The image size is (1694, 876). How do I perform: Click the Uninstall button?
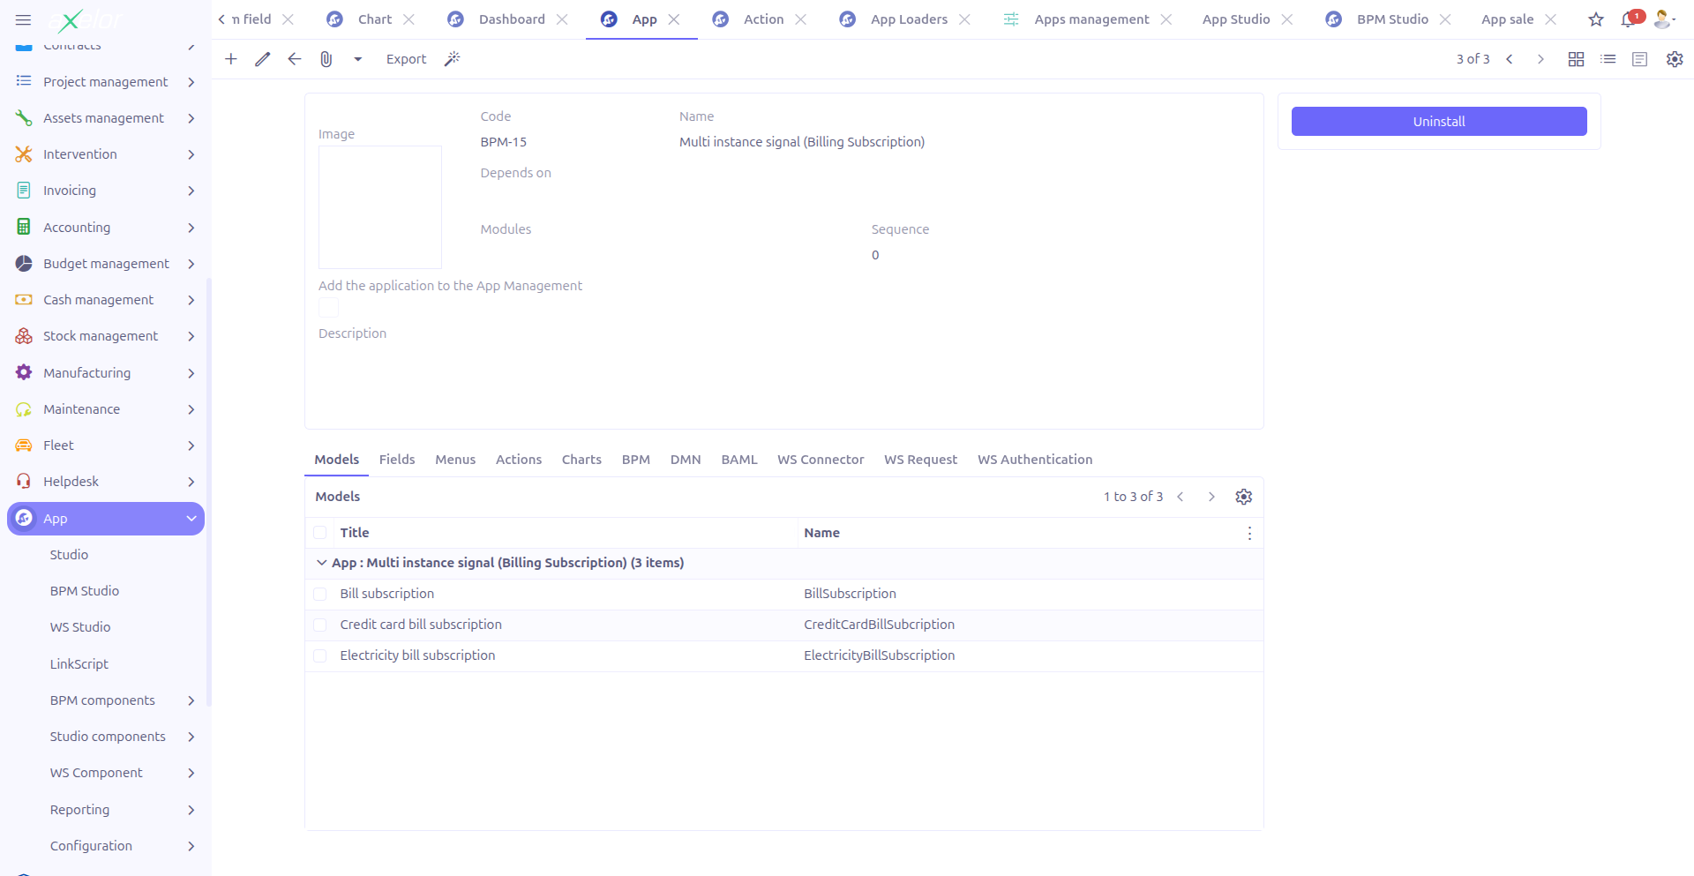click(1438, 122)
